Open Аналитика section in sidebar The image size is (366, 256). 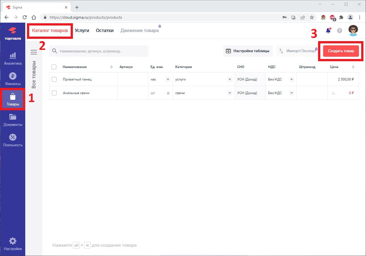pyautogui.click(x=12, y=58)
